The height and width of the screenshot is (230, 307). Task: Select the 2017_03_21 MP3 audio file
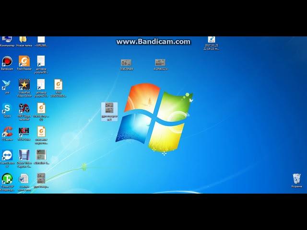point(211,43)
